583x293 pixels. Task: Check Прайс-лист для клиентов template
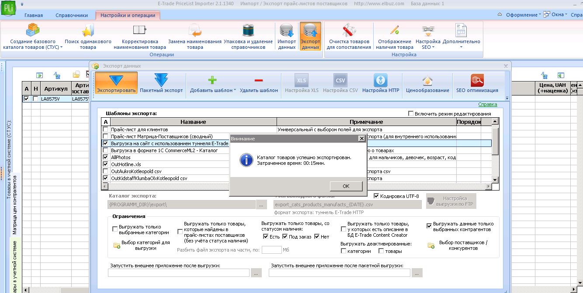click(x=105, y=129)
